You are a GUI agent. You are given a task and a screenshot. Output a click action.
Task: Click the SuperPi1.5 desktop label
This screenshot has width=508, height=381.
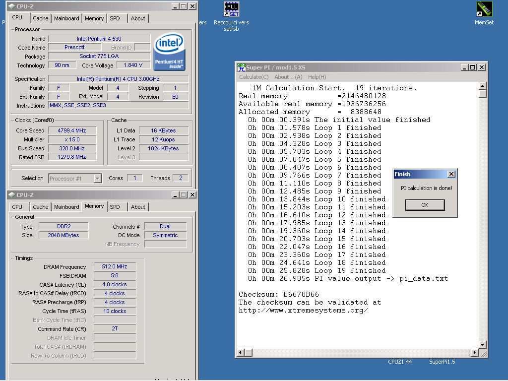[x=442, y=362]
